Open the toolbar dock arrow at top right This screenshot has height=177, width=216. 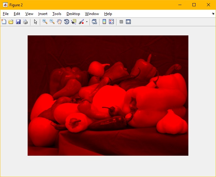(x=213, y=14)
